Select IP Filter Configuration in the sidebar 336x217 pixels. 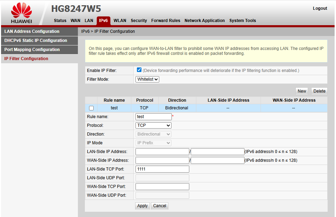coord(39,59)
